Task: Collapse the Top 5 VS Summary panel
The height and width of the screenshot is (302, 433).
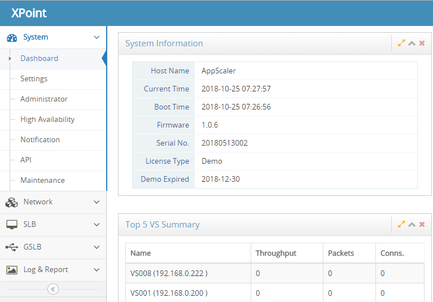Action: [412, 224]
